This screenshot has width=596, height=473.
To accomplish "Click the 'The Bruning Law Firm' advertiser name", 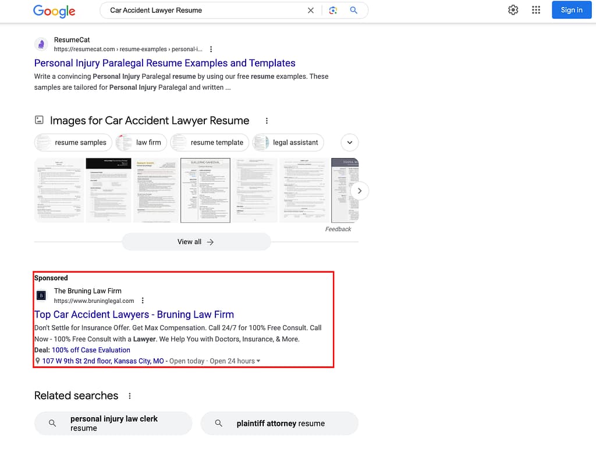I will point(88,291).
